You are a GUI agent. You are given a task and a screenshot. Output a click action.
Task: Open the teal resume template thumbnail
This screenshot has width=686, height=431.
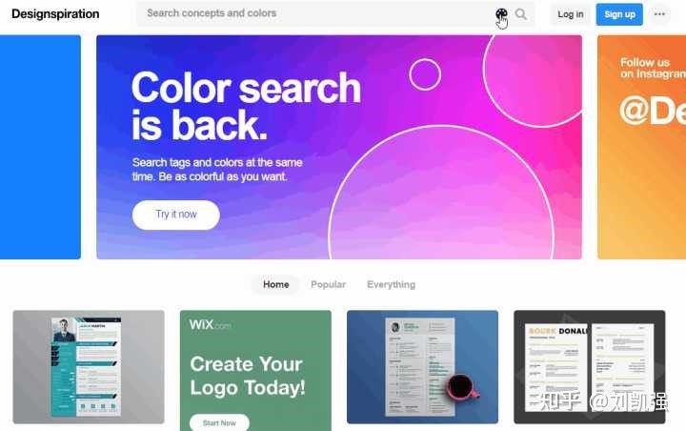pyautogui.click(x=89, y=367)
